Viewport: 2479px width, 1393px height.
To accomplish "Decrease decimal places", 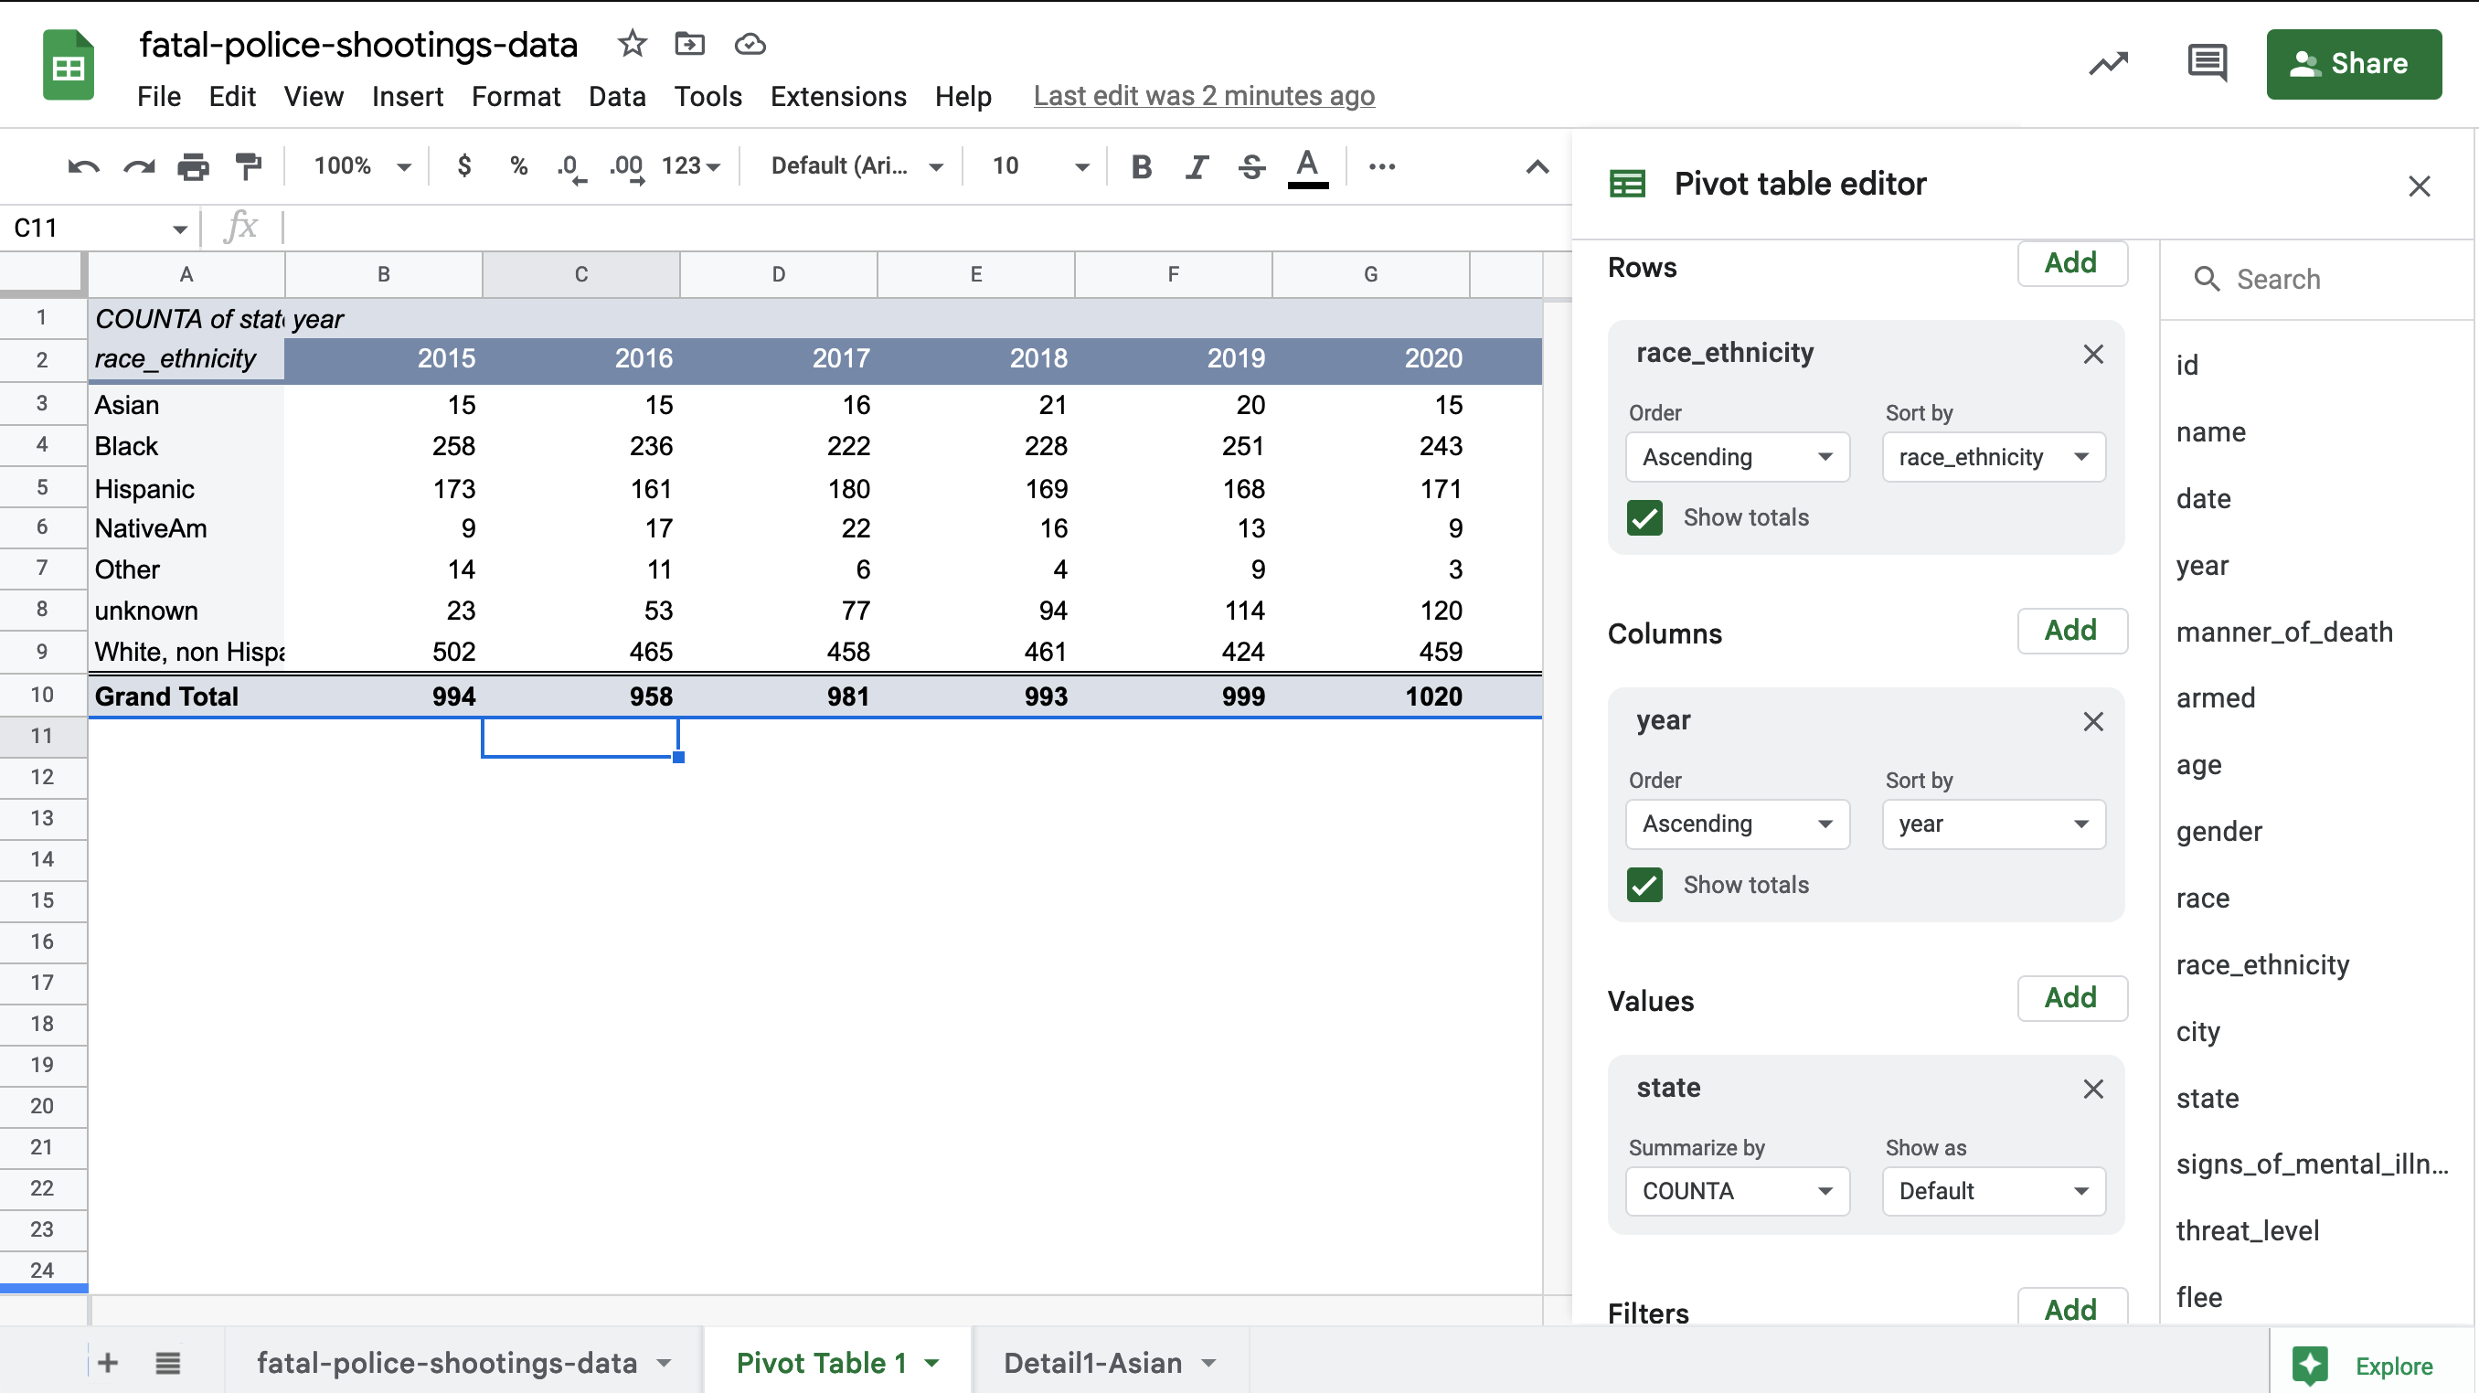I will click(571, 168).
